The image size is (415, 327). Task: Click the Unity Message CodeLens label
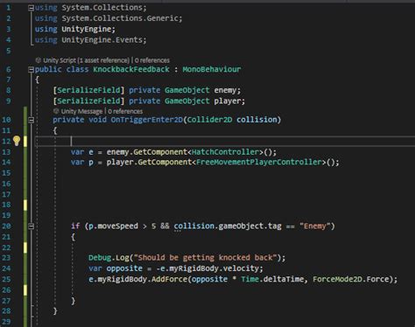tap(81, 111)
